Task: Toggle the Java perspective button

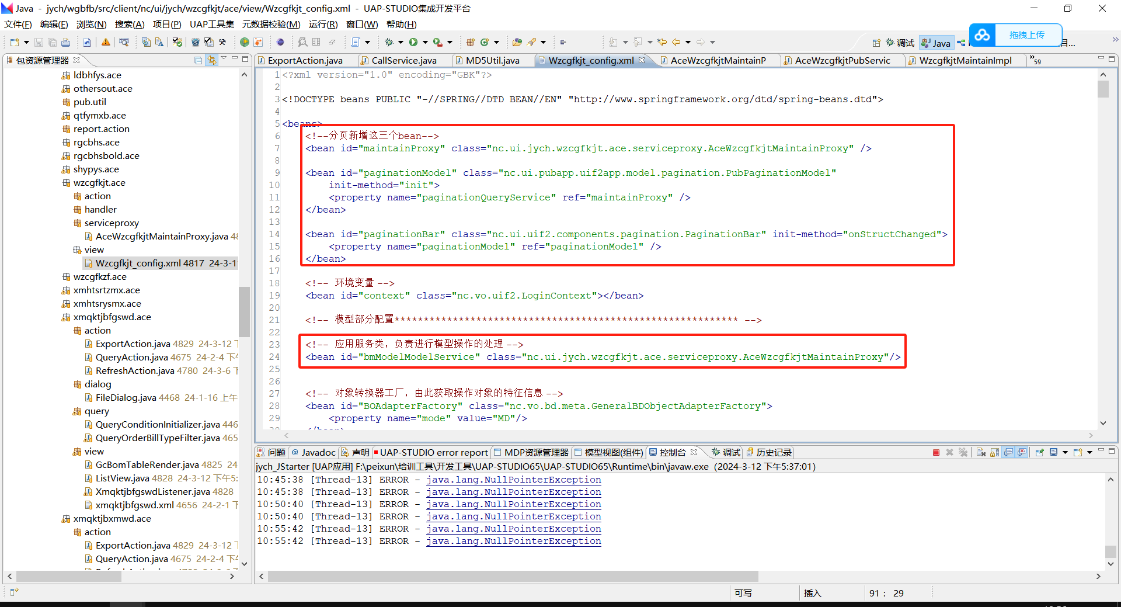Action: coord(936,43)
